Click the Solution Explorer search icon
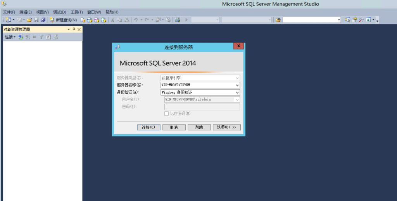Viewport: 397px width, 201px height. tap(347, 20)
